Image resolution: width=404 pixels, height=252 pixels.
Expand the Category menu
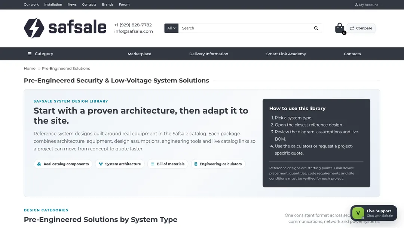point(40,54)
